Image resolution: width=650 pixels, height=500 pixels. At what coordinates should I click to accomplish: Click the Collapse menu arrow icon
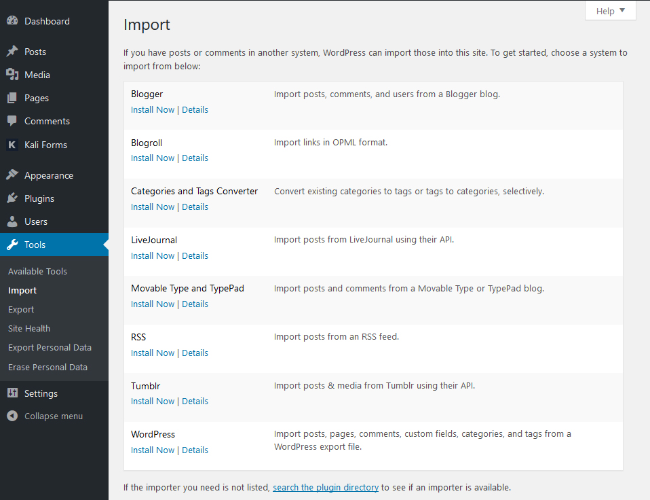[x=12, y=416]
